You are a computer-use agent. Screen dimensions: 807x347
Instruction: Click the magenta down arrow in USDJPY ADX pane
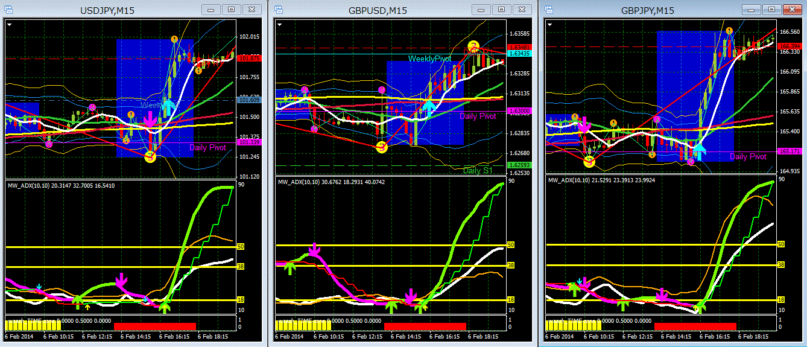[x=121, y=281]
